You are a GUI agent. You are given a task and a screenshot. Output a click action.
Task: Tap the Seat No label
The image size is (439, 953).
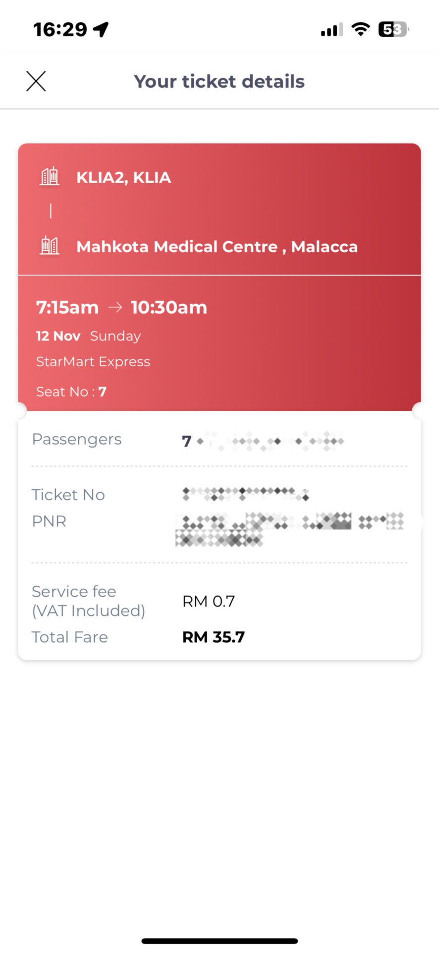tap(62, 392)
